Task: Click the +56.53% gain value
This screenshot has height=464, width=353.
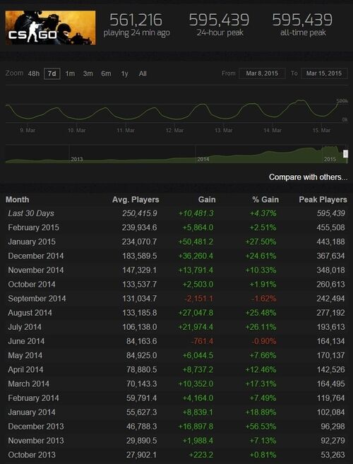Action: click(261, 427)
